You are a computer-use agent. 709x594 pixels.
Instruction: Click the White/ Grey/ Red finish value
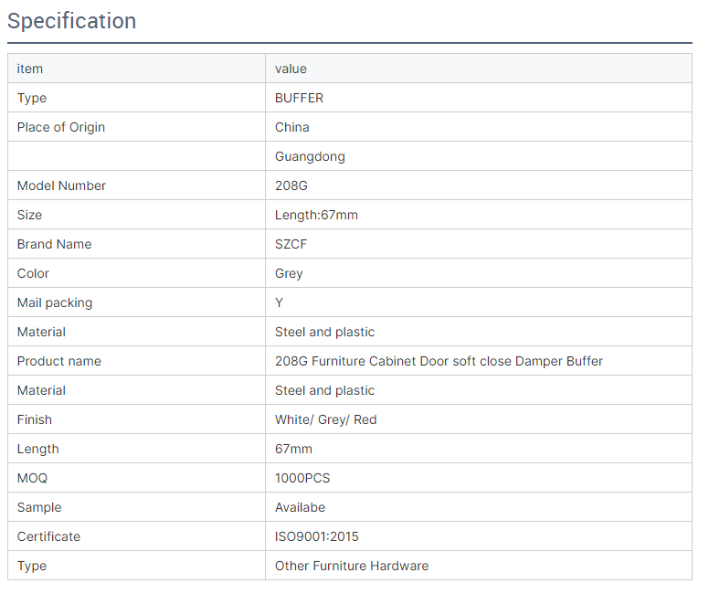pyautogui.click(x=326, y=419)
